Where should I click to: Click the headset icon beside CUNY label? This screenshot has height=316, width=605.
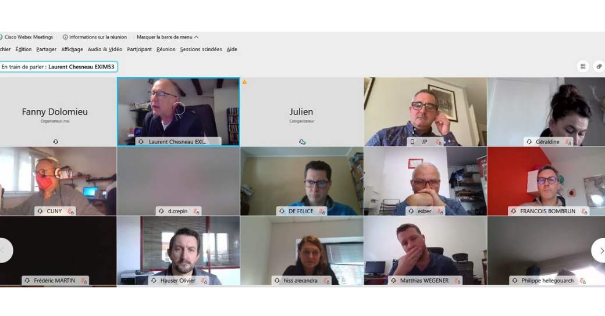[40, 211]
